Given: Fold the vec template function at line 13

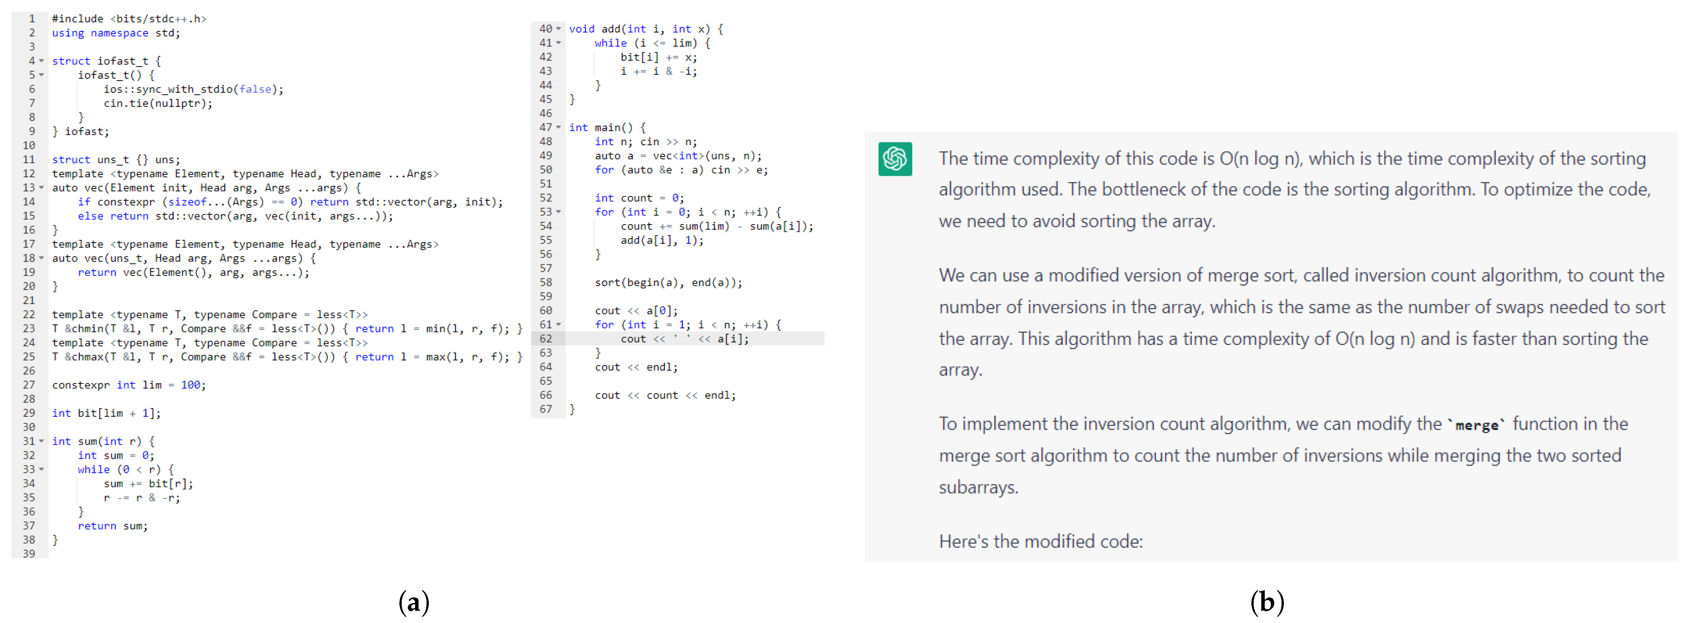Looking at the screenshot, I should click(41, 188).
